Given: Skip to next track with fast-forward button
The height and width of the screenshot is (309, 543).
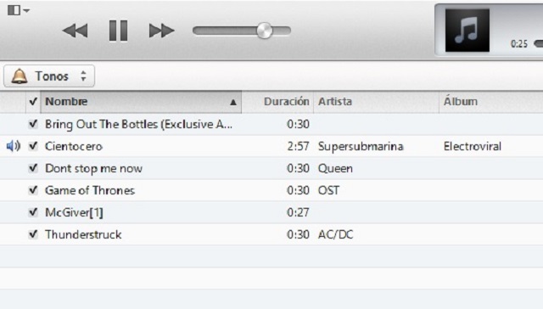Looking at the screenshot, I should [x=161, y=31].
